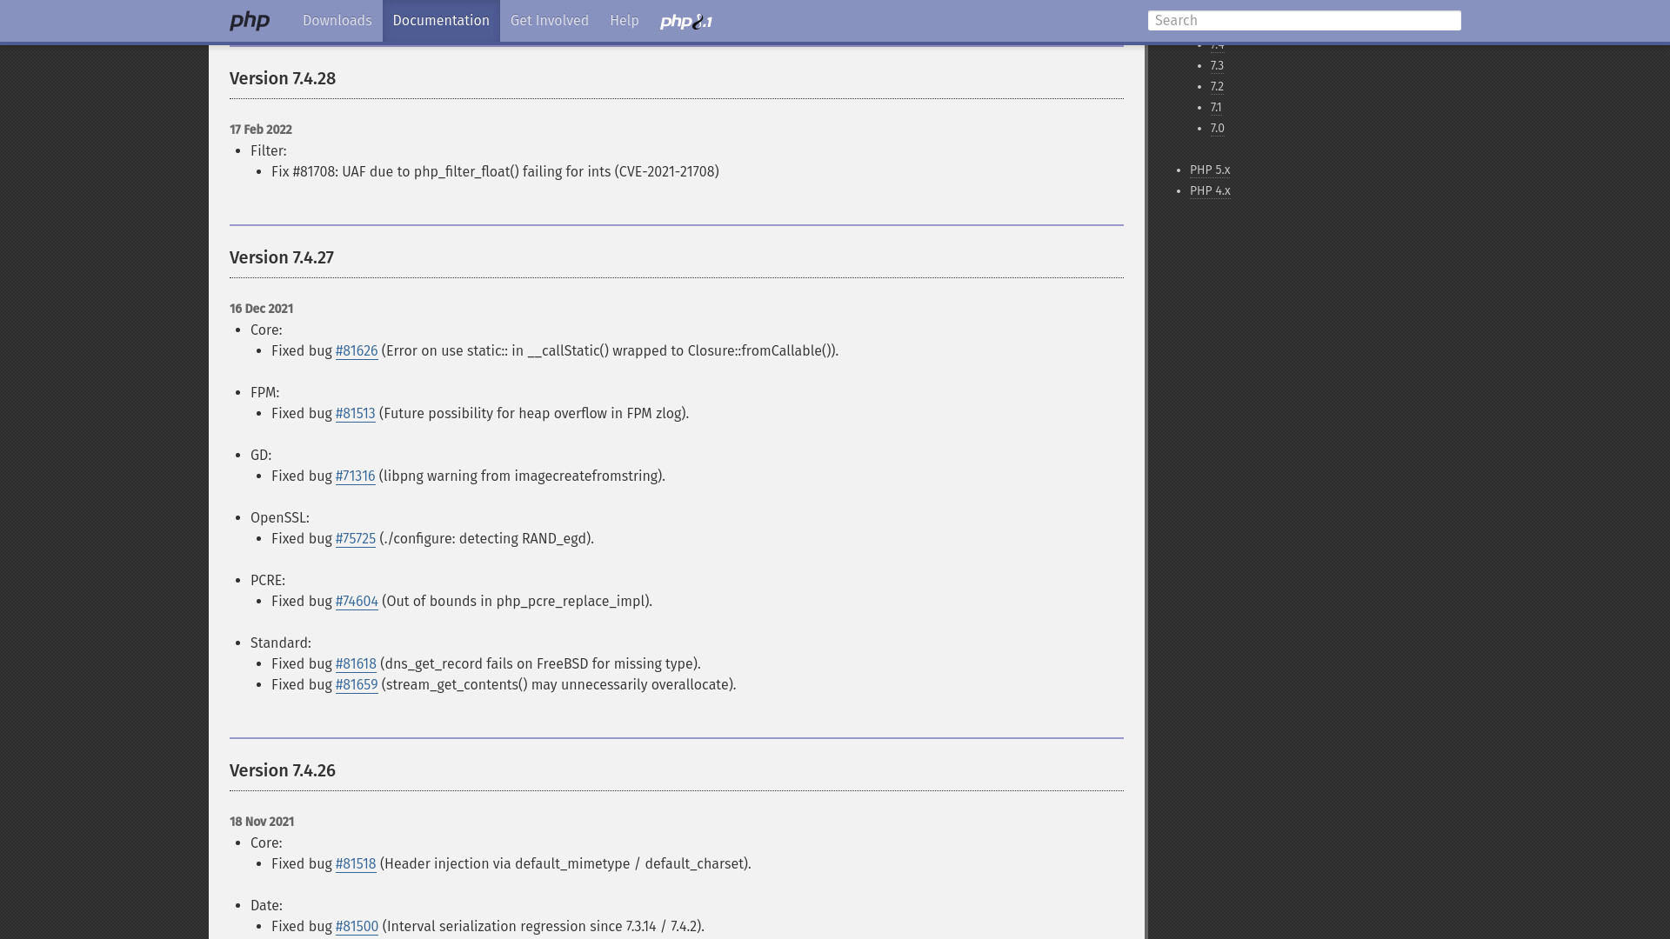The image size is (1670, 939).
Task: Open the Help menu item
Action: (625, 21)
